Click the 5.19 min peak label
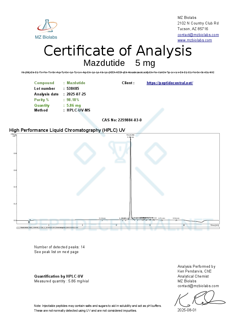This screenshot has width=236, height=335. pos(102,218)
